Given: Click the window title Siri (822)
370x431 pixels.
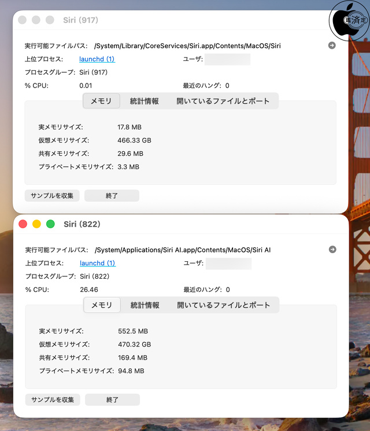Looking at the screenshot, I should [x=82, y=224].
